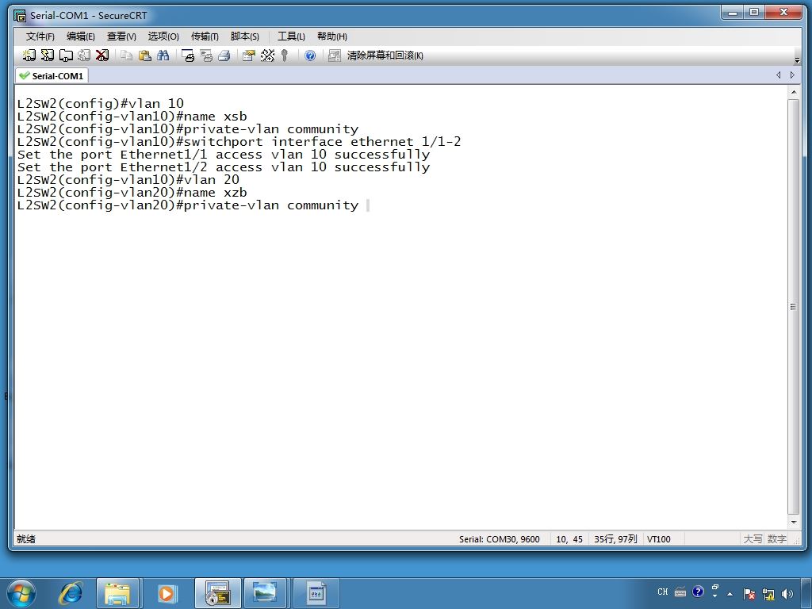Click the '就绪' status bar text

tap(26, 539)
